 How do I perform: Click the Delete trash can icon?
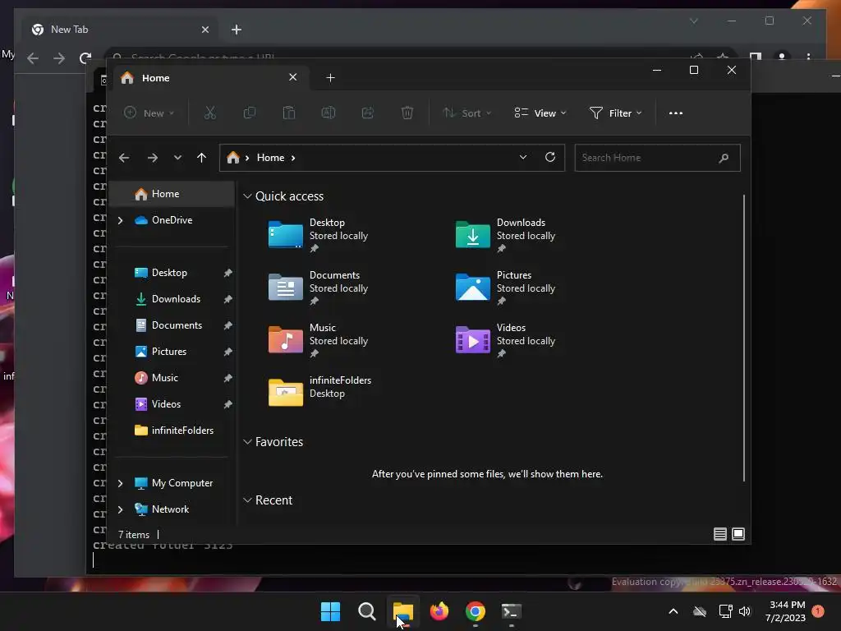click(407, 113)
